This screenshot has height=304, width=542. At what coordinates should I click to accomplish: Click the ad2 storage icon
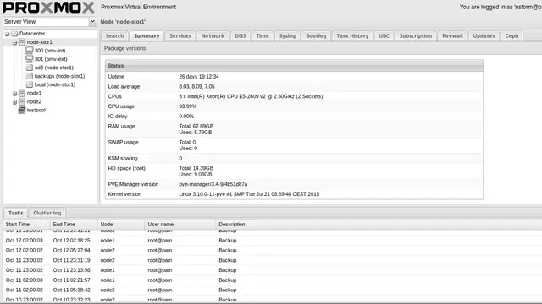pyautogui.click(x=30, y=68)
